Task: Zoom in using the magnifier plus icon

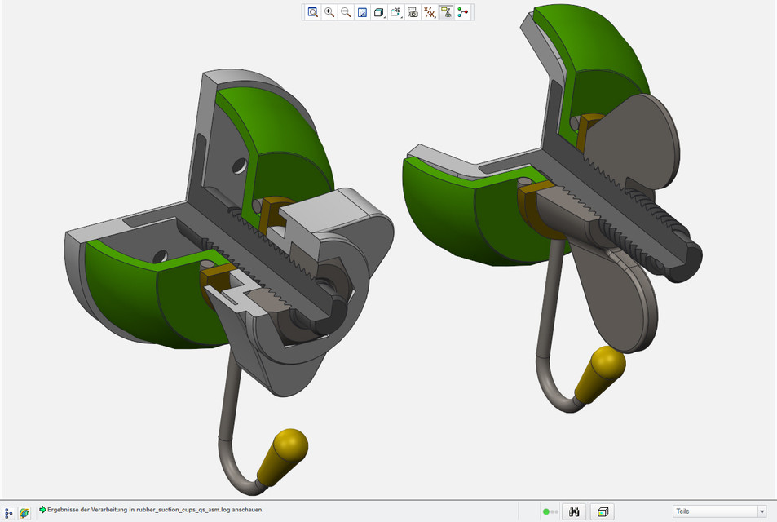Action: coord(329,12)
